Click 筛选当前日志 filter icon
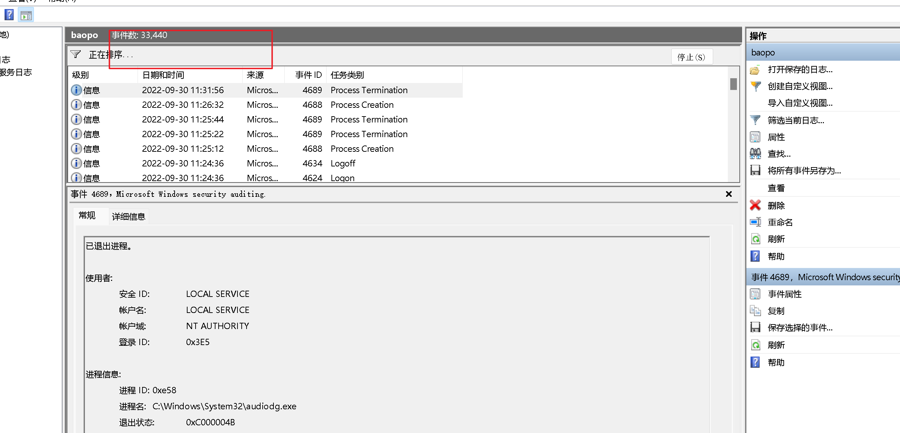900x433 pixels. click(x=755, y=120)
